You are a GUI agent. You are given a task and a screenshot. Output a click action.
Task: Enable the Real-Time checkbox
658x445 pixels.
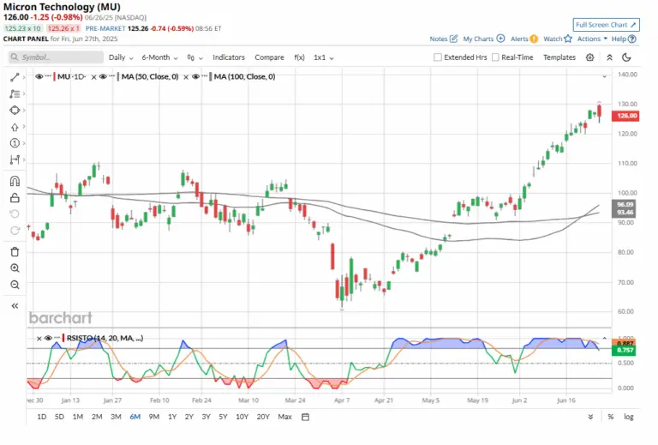point(495,57)
